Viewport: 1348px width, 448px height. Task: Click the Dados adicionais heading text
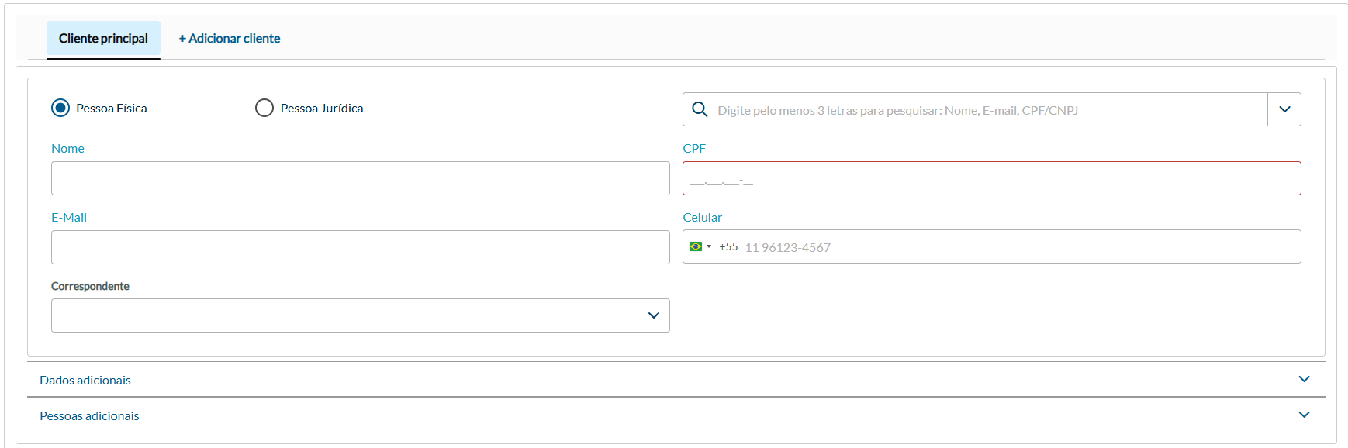point(85,380)
